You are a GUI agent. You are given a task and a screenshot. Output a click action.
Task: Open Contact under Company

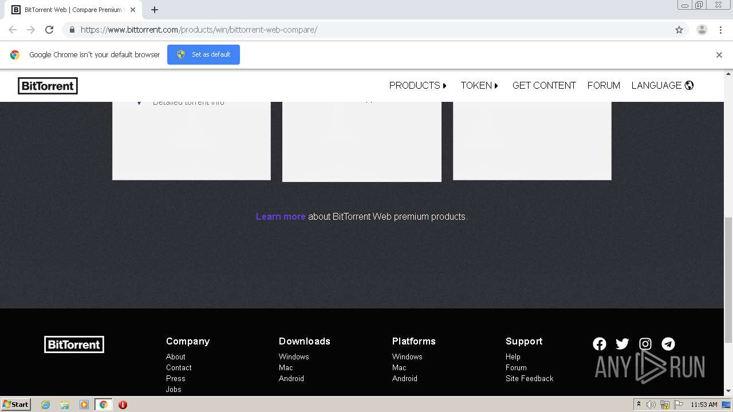pos(179,367)
